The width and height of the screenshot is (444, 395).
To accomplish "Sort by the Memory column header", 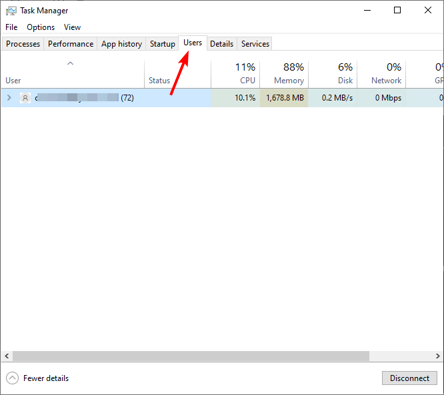I will pyautogui.click(x=284, y=74).
